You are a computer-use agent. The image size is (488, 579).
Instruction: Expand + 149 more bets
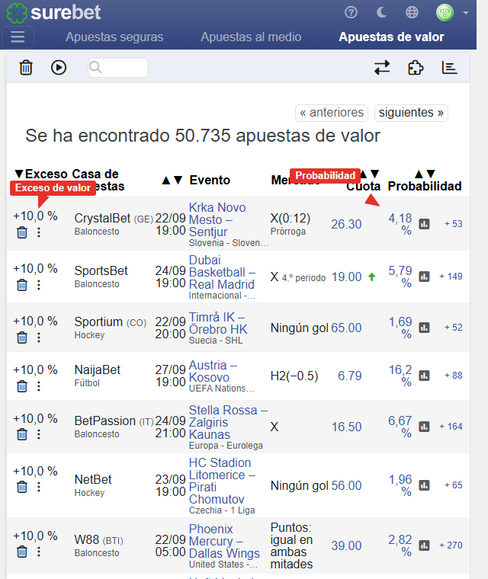tap(451, 277)
